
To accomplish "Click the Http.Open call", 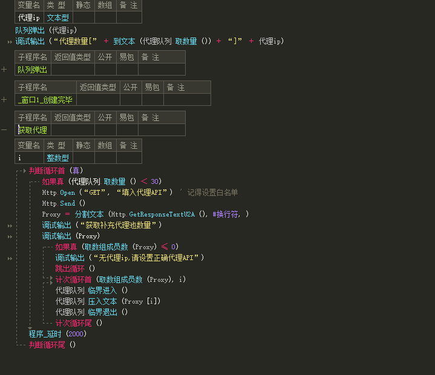I will click(x=59, y=192).
